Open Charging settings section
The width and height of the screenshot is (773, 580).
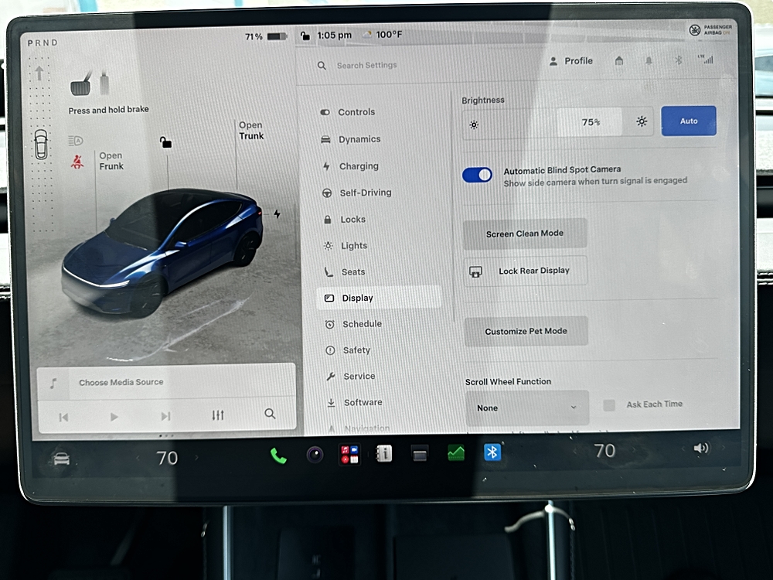click(x=350, y=166)
